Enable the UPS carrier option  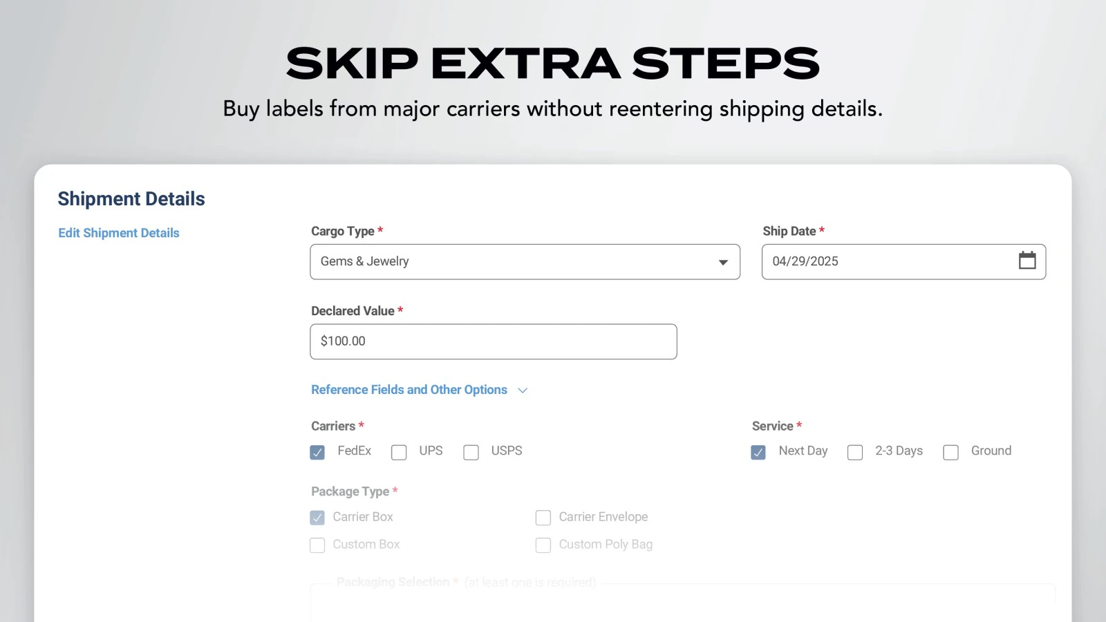click(x=399, y=452)
